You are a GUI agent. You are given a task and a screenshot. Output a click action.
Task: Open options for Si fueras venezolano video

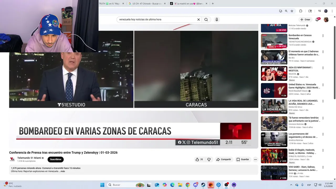click(x=323, y=118)
